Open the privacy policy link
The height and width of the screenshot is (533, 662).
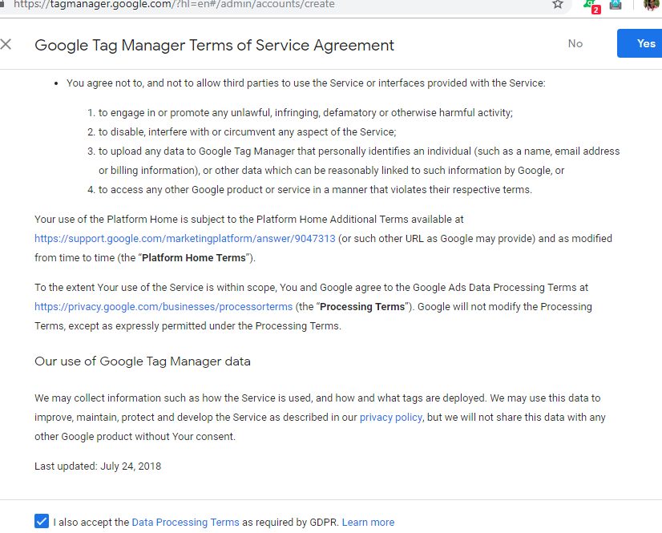point(390,418)
